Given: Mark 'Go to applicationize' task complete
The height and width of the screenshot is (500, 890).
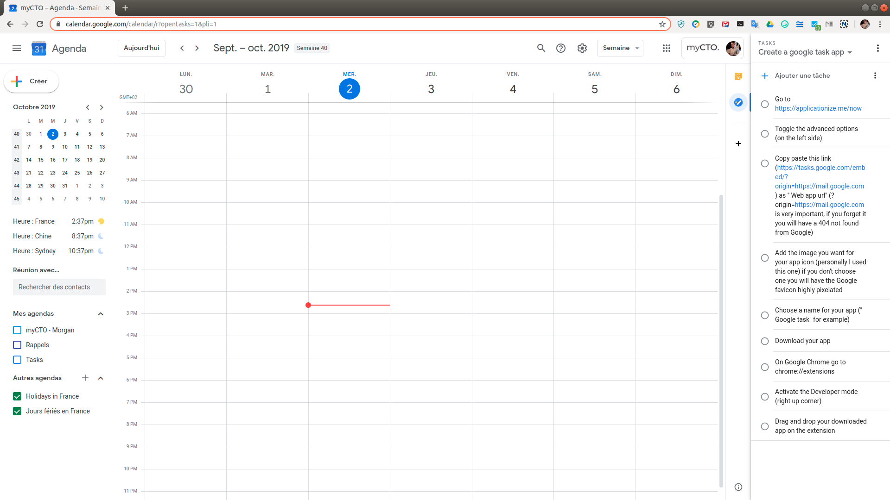Looking at the screenshot, I should tap(765, 104).
